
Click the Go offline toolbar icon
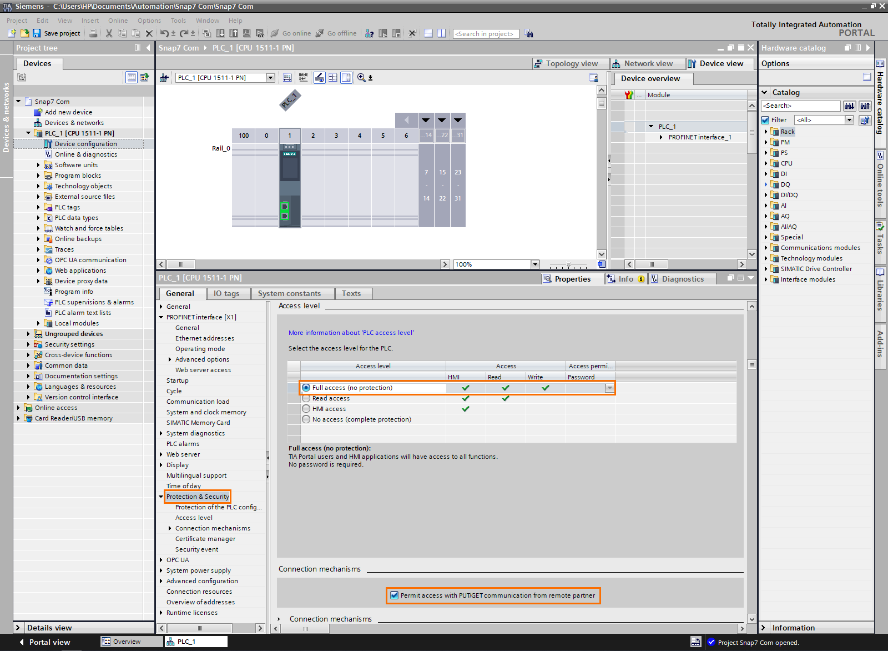click(x=319, y=33)
